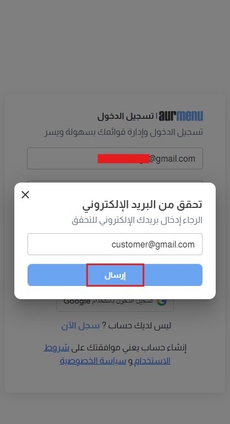
Task: Click the إرسال send button
Action: pyautogui.click(x=115, y=275)
